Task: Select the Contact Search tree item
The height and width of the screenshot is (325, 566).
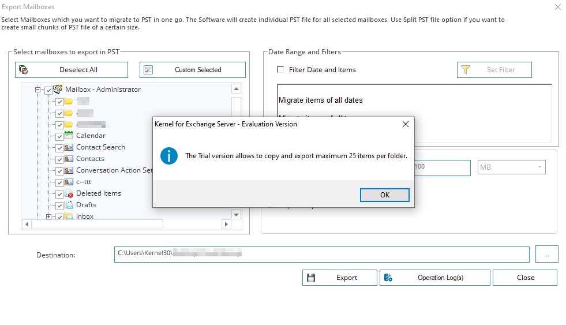Action: (101, 147)
